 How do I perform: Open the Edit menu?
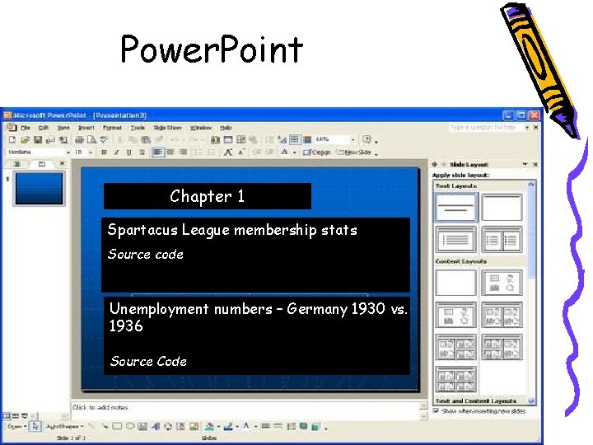coord(44,128)
